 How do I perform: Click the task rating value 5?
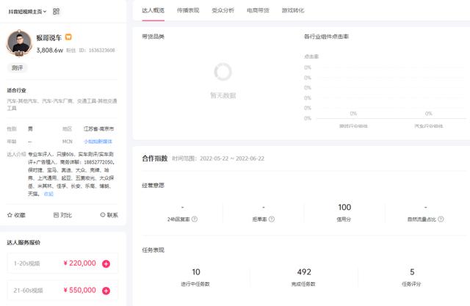tap(412, 272)
